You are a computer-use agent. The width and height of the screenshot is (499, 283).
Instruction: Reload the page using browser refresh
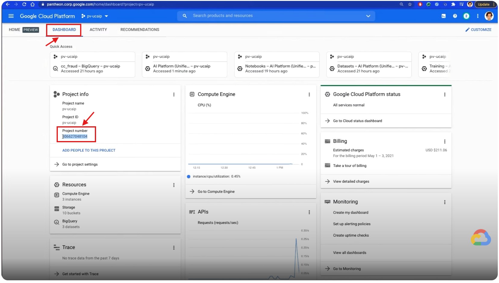24,5
